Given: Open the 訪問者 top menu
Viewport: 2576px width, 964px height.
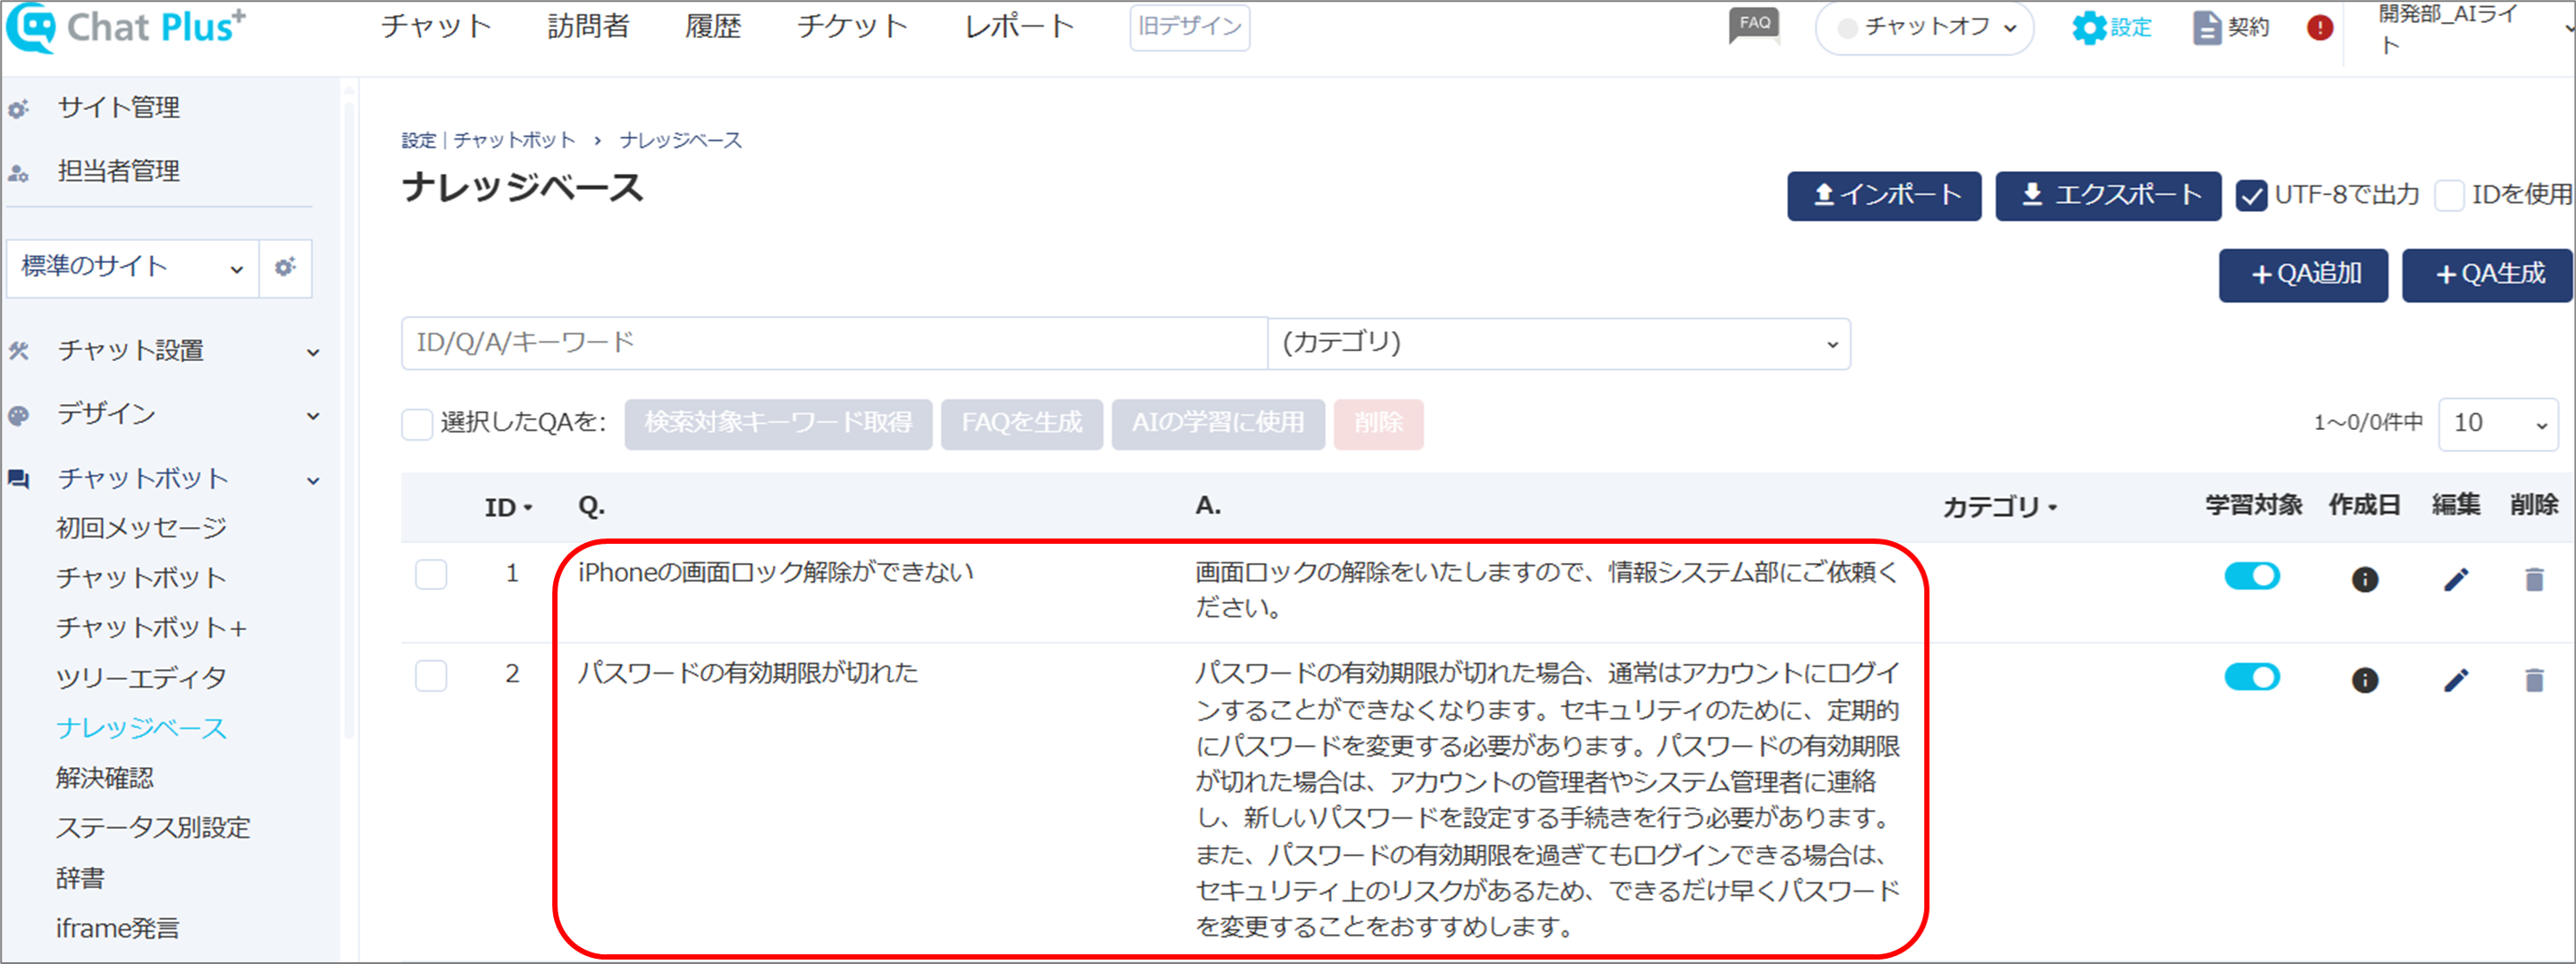Looking at the screenshot, I should (x=588, y=26).
